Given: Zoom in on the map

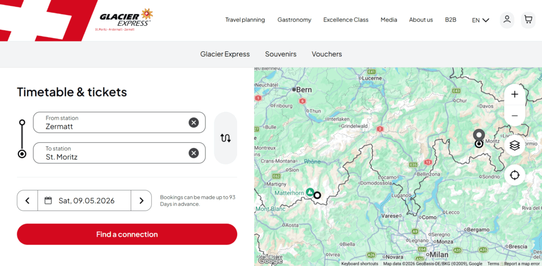Looking at the screenshot, I should (514, 95).
